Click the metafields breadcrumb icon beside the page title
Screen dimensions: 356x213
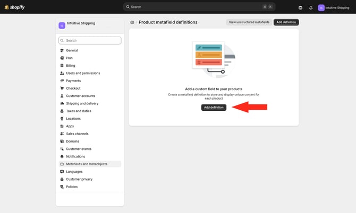pos(132,22)
